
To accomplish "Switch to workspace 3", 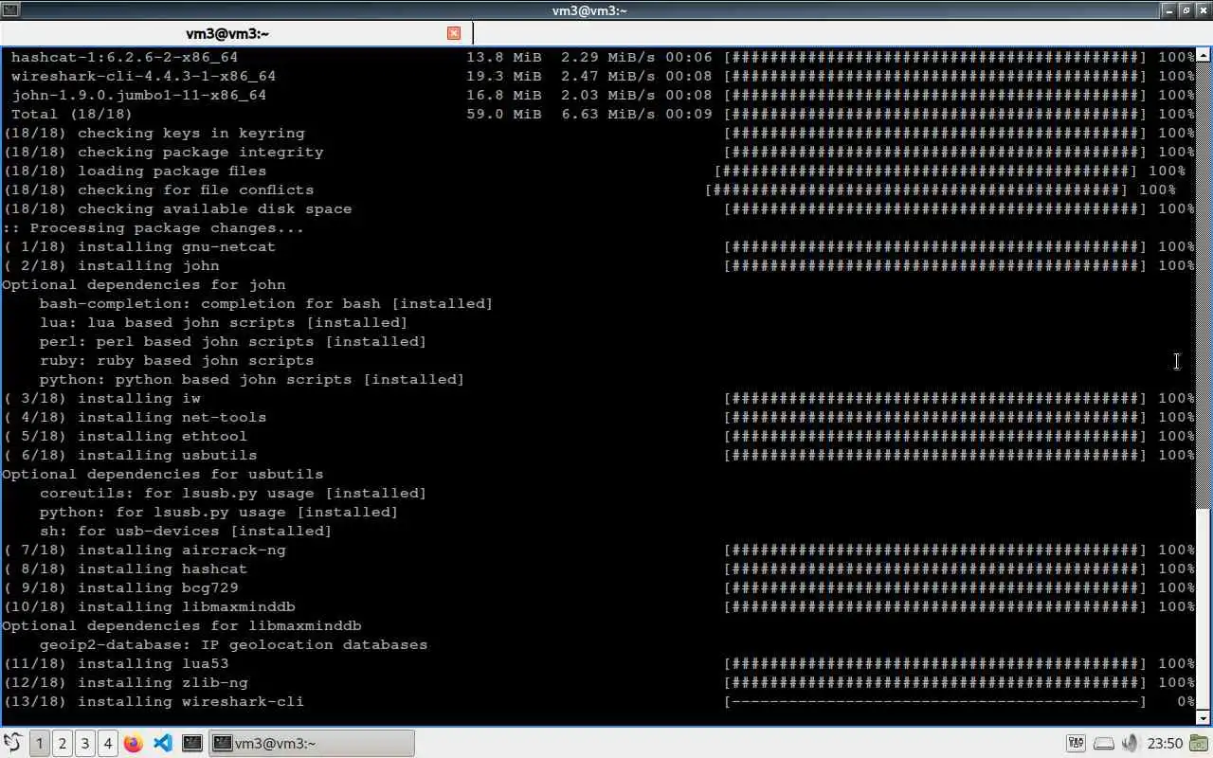I will coord(84,743).
